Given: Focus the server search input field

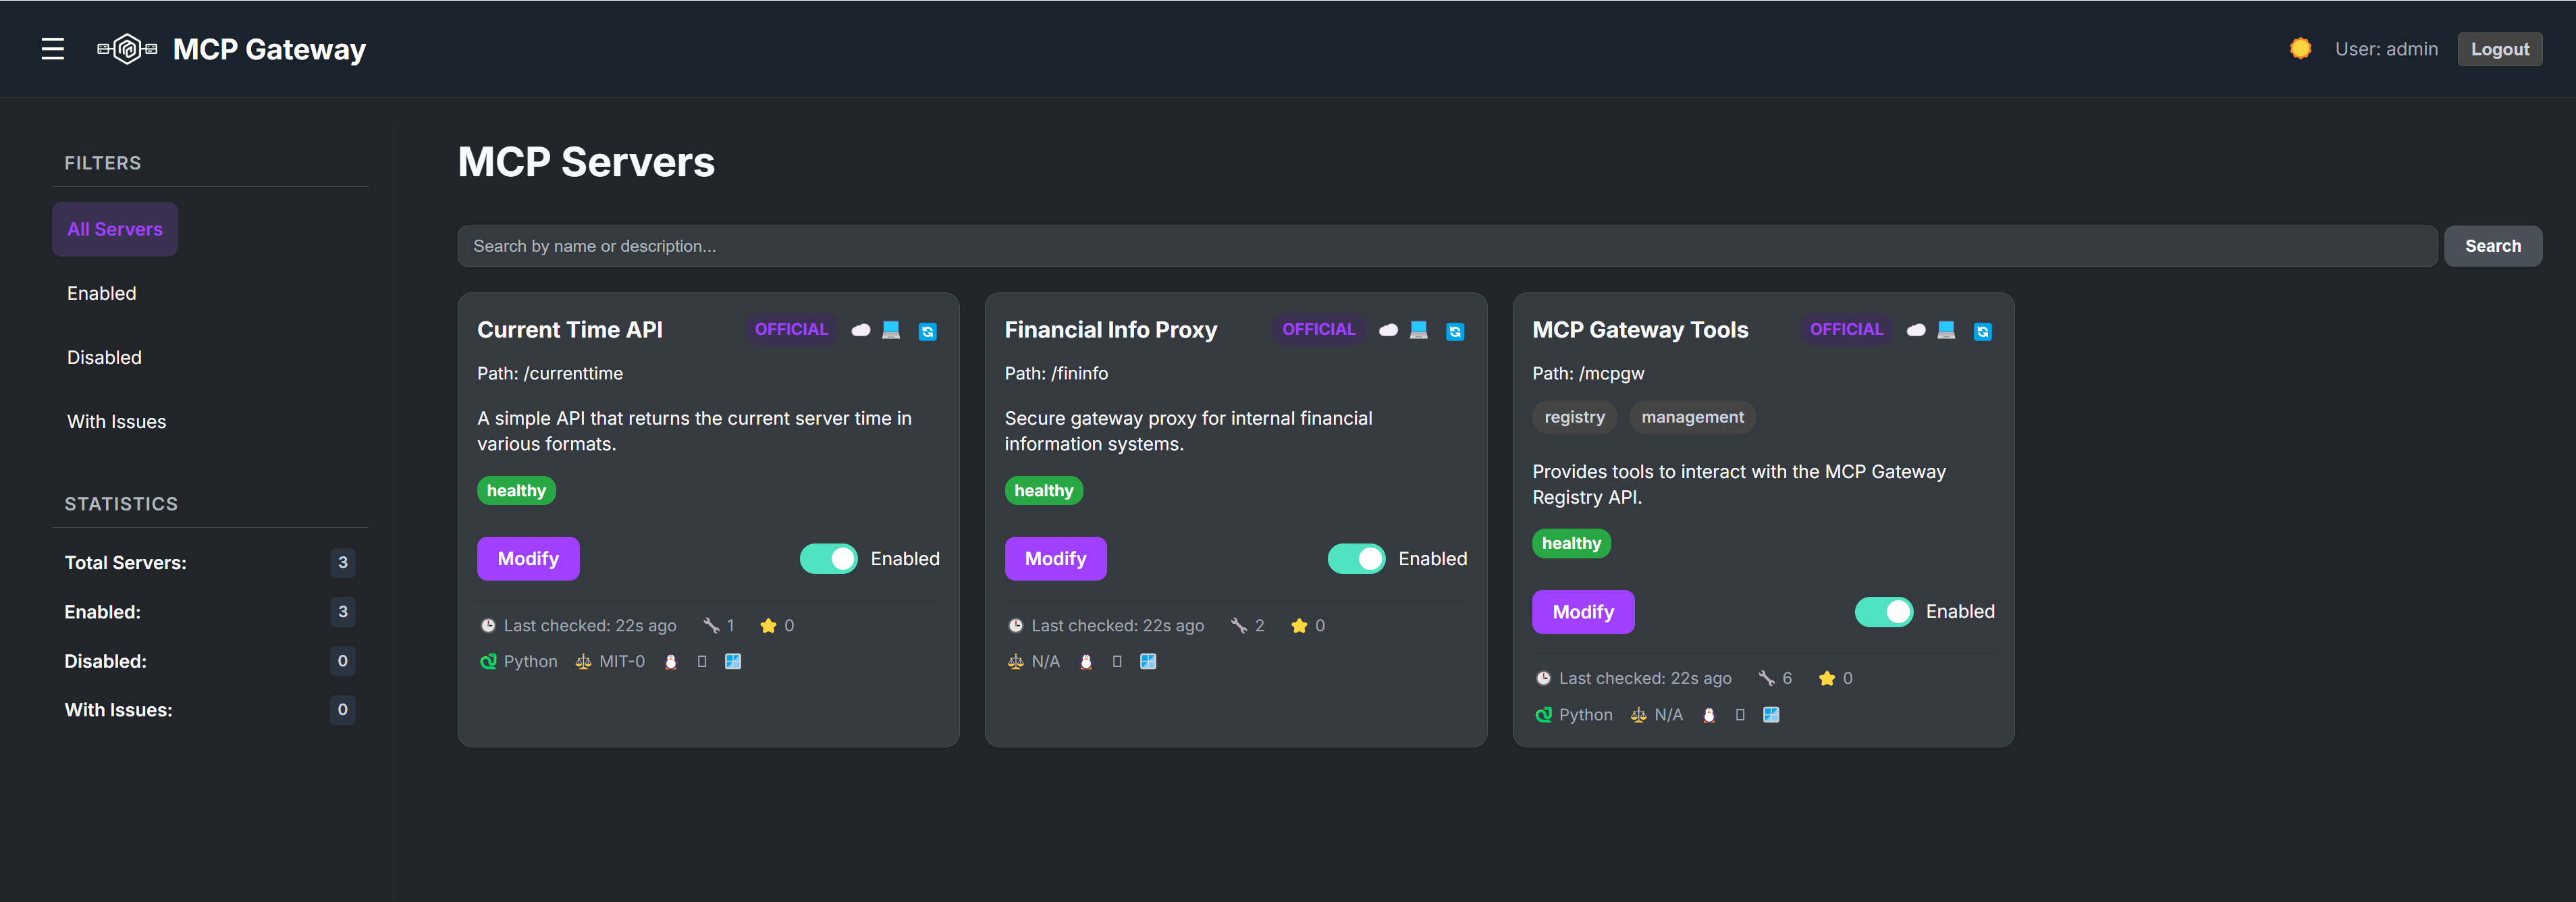Looking at the screenshot, I should 1446,246.
